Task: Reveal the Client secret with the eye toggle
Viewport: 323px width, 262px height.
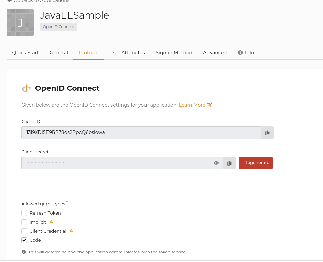Action: pos(216,163)
